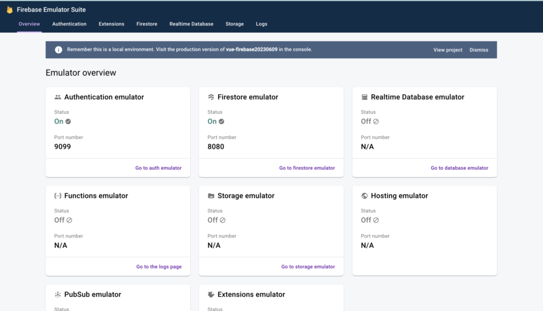Click the Realtime Database emulator card title
The image size is (543, 311).
tap(418, 97)
